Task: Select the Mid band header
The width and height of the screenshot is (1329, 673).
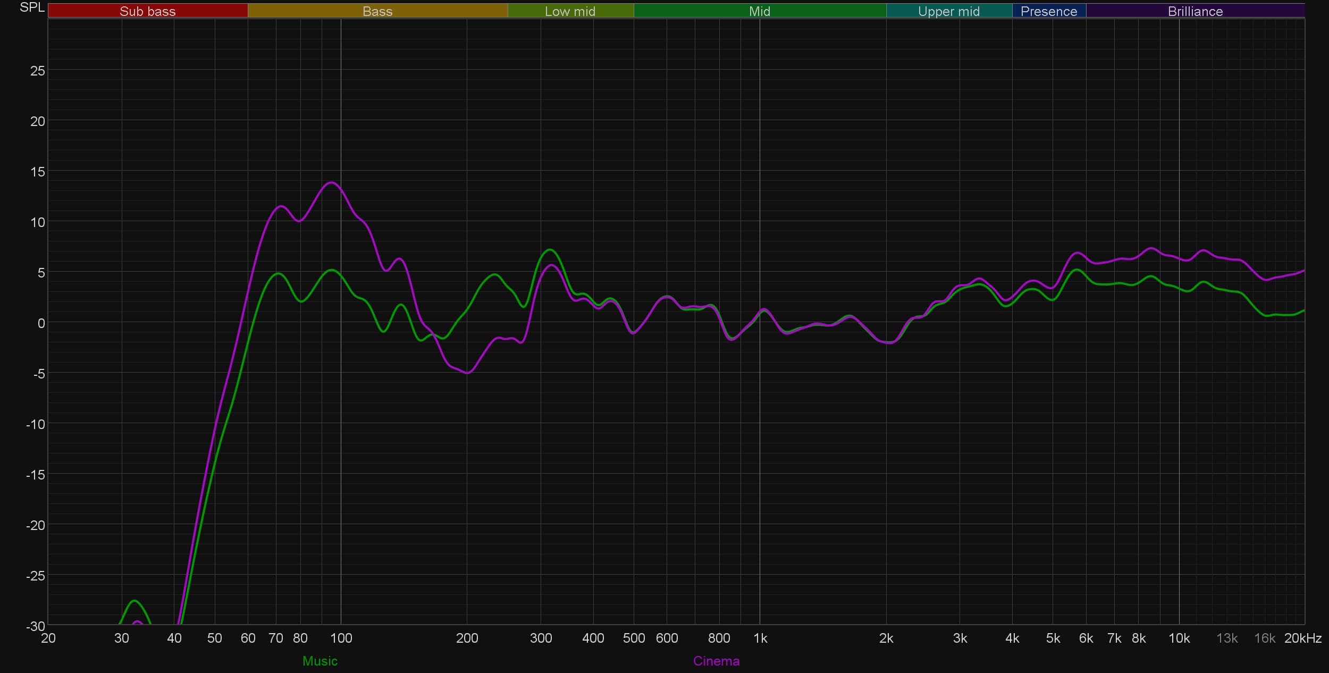Action: [759, 11]
